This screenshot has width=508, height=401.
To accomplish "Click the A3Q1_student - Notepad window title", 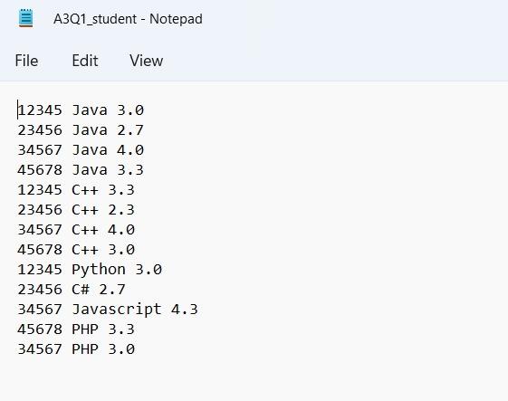I will [128, 19].
